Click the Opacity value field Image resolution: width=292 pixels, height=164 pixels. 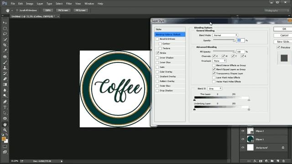(240, 41)
